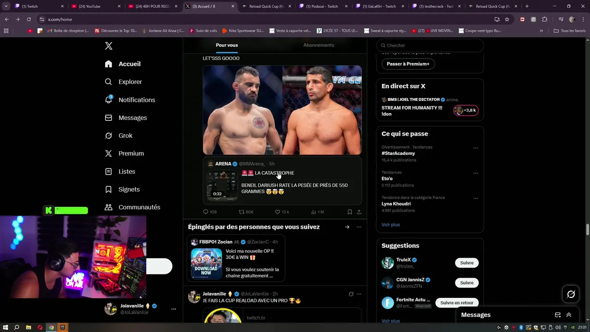Like the post with 13 k likes
This screenshot has height=332, width=590.
click(x=277, y=212)
